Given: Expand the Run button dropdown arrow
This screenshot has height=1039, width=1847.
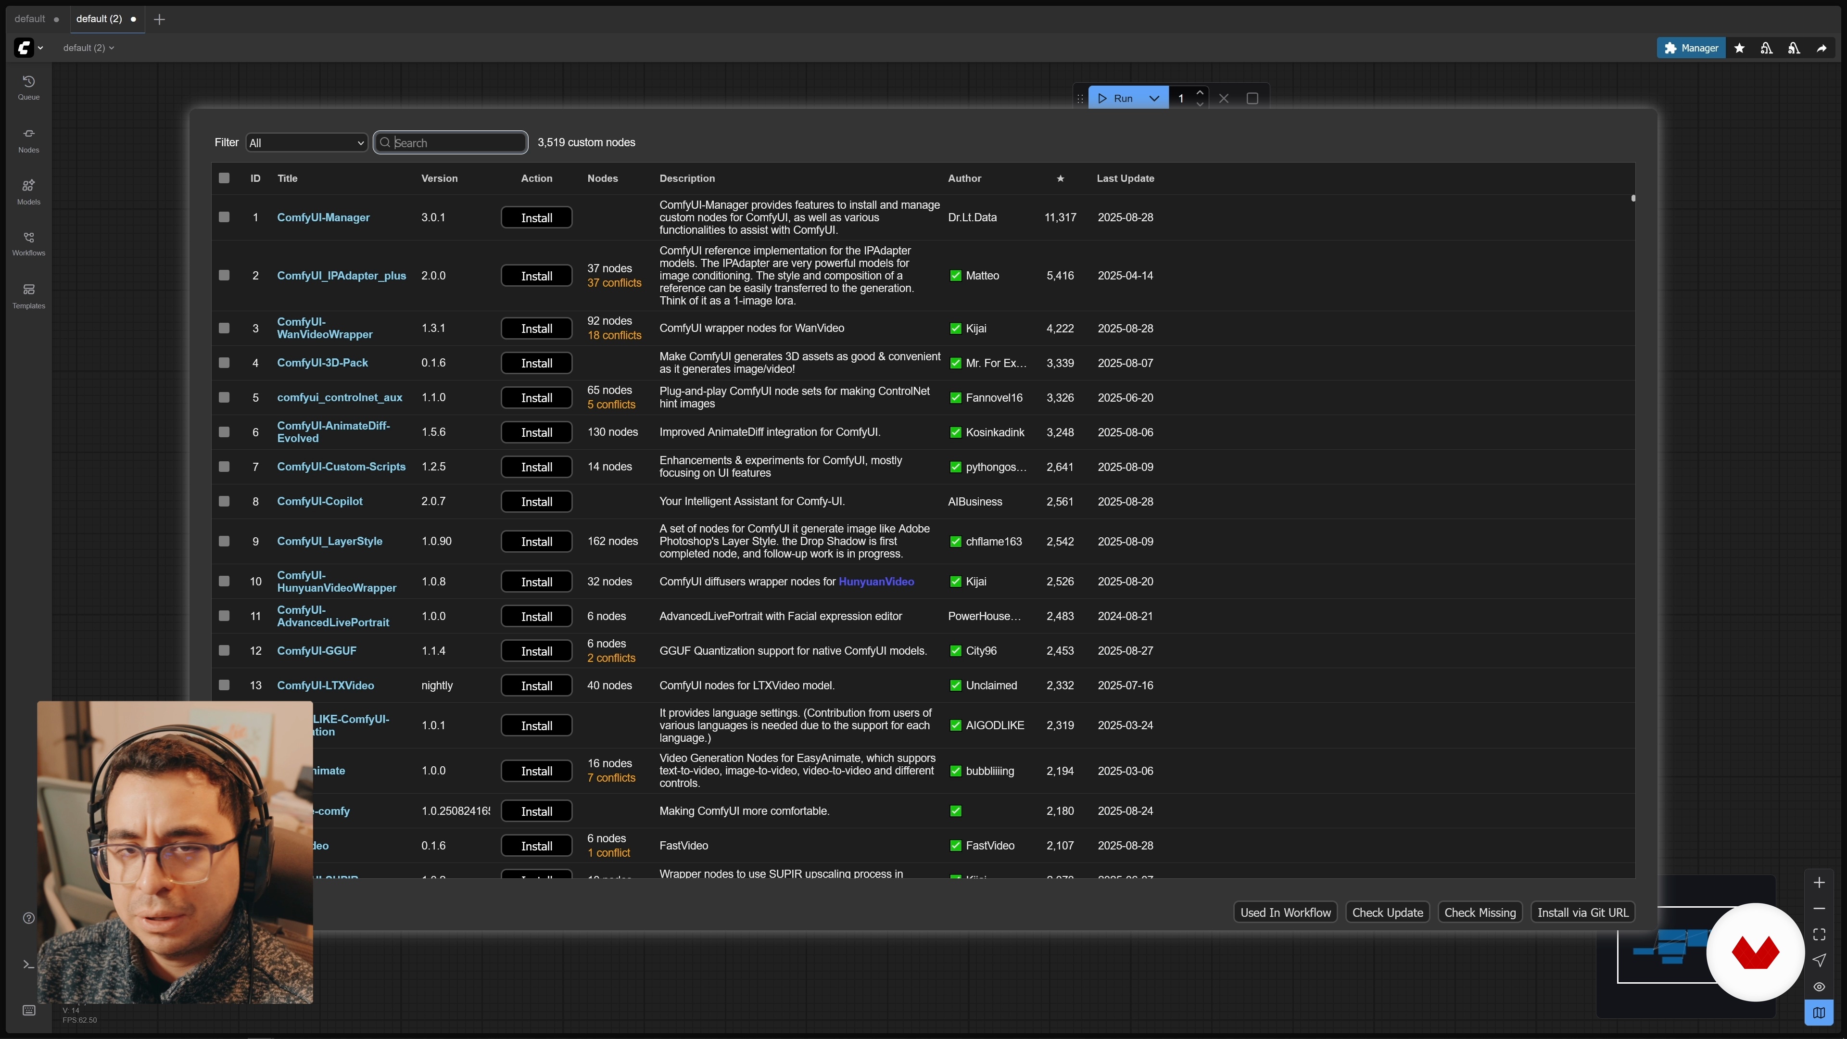Looking at the screenshot, I should 1154,98.
